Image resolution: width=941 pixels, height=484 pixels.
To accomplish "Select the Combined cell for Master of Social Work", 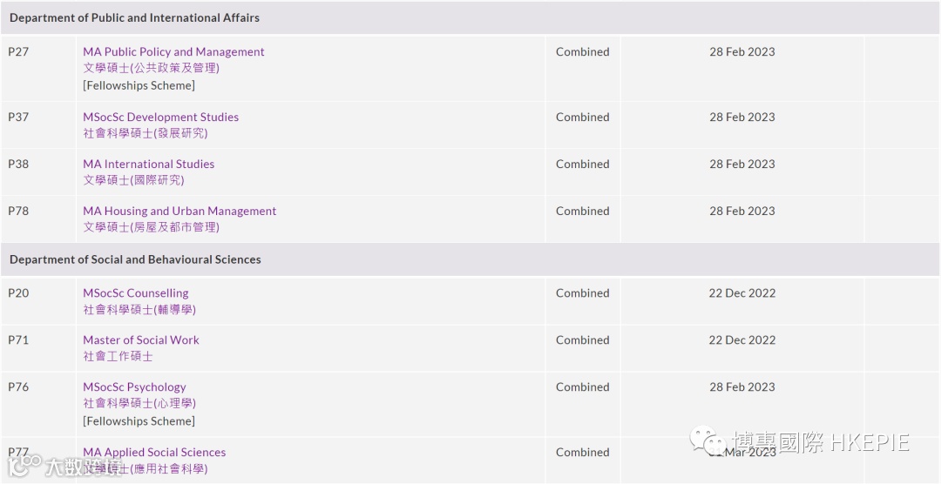I will tap(582, 340).
